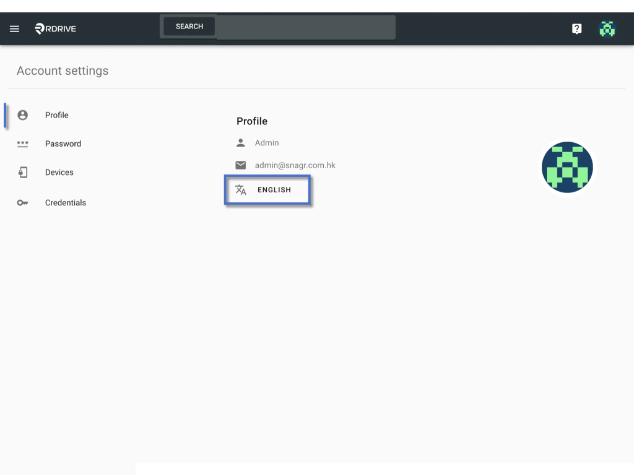634x475 pixels.
Task: Open the Credentials section
Action: coord(66,202)
